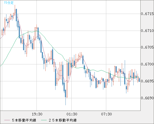This screenshot has height=124, width=154.
Task: Click the 0.6695 price axis label
Action: [x=147, y=81]
